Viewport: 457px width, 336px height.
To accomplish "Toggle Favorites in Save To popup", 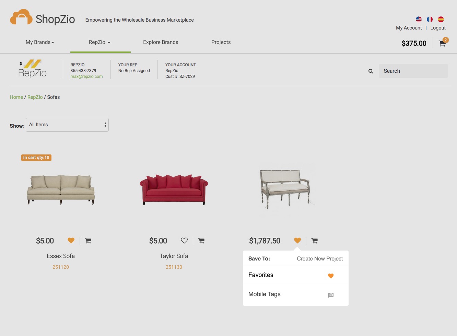I will click(296, 275).
